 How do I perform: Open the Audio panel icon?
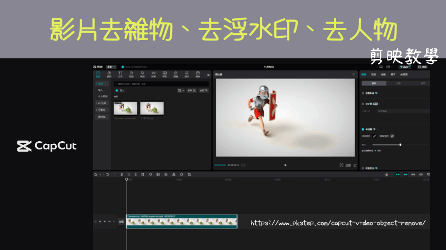click(109, 74)
